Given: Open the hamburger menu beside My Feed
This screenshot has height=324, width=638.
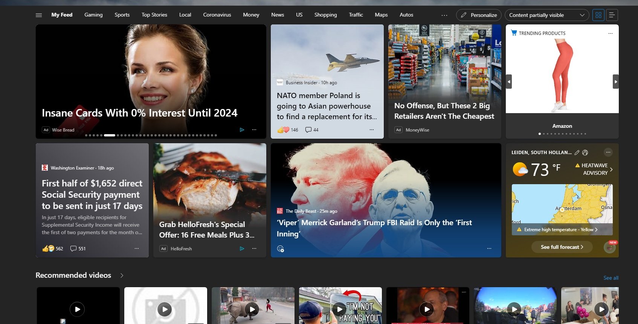Looking at the screenshot, I should pos(39,15).
